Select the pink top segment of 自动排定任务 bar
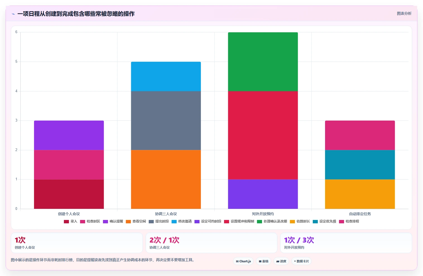The height and width of the screenshot is (276, 423). point(360,135)
